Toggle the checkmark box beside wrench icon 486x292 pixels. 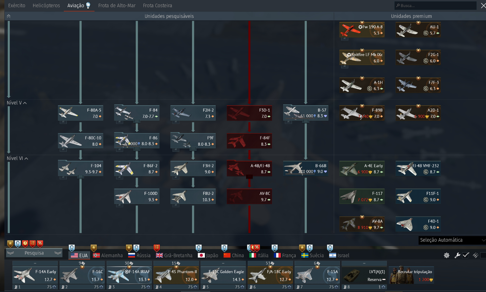pos(466,255)
